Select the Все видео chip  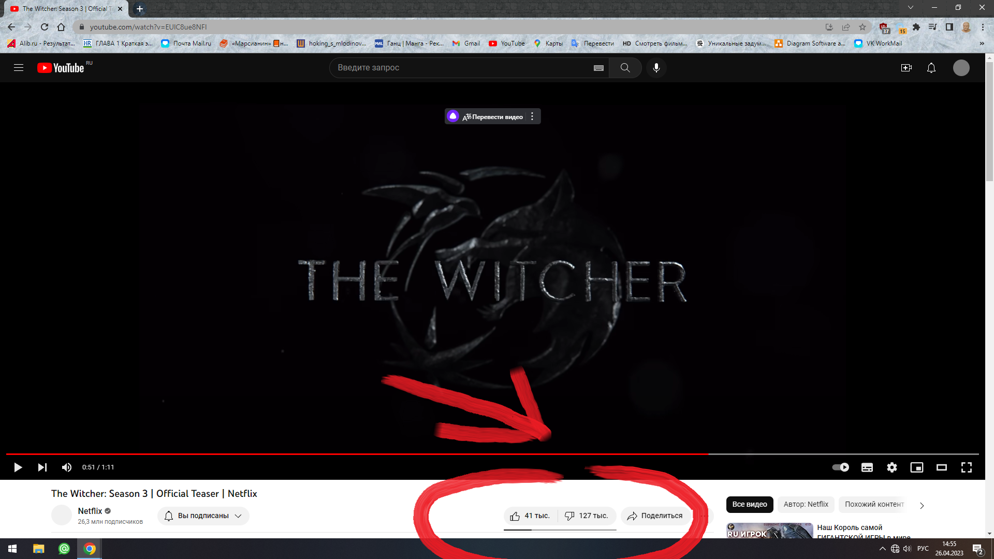click(x=749, y=505)
